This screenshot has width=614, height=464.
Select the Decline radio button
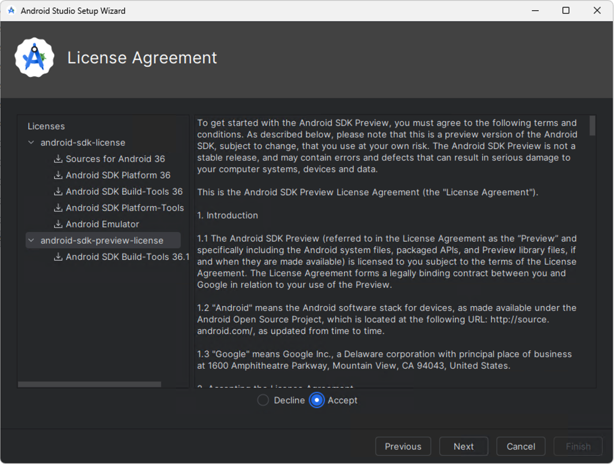pos(263,400)
